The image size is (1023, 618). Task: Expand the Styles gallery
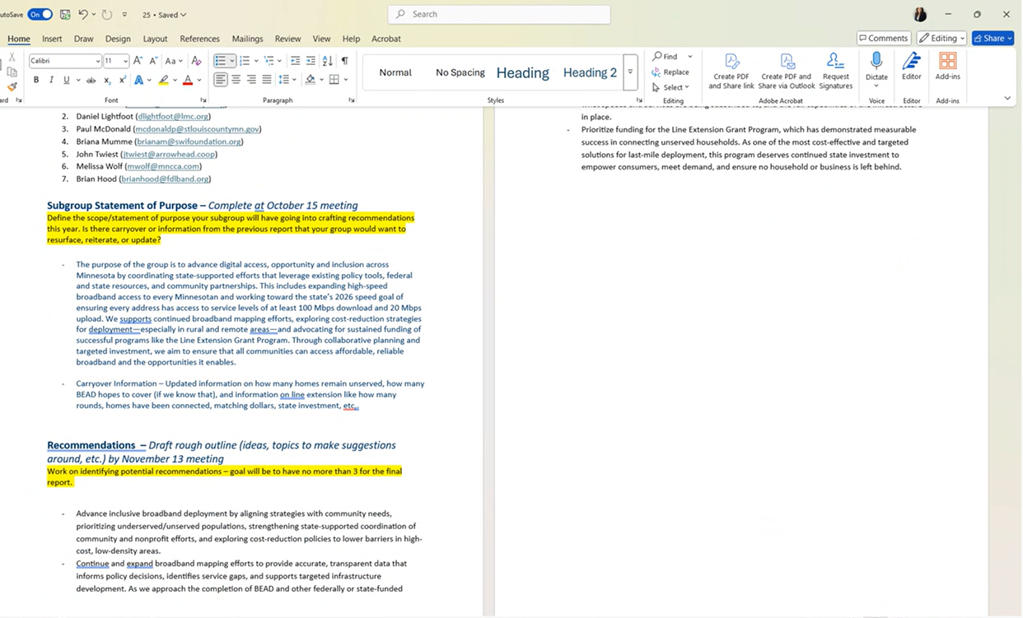[x=630, y=72]
